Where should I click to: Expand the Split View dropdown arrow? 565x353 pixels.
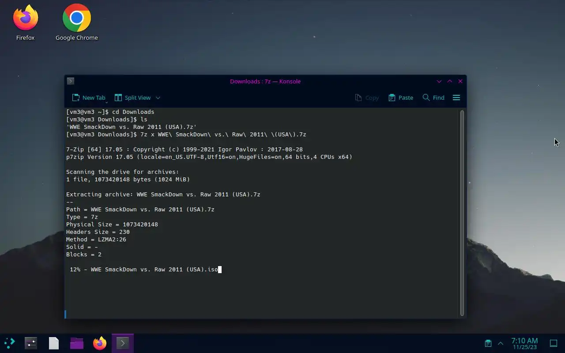coord(158,98)
